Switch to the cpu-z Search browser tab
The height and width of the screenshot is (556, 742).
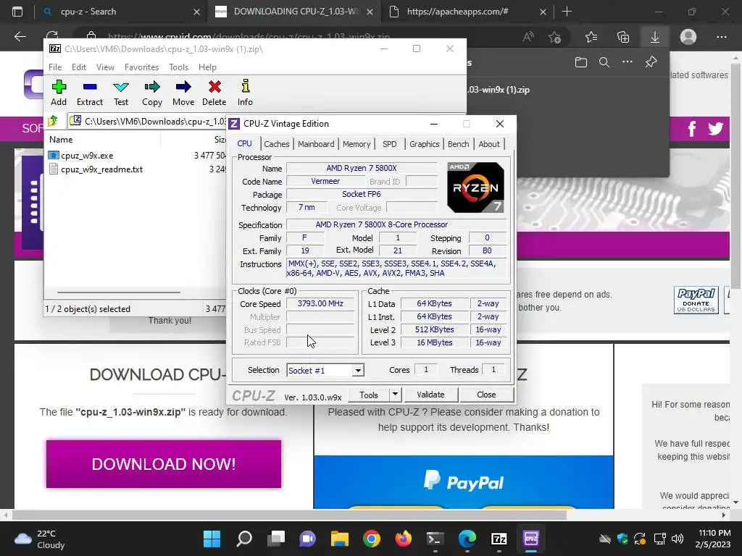120,12
